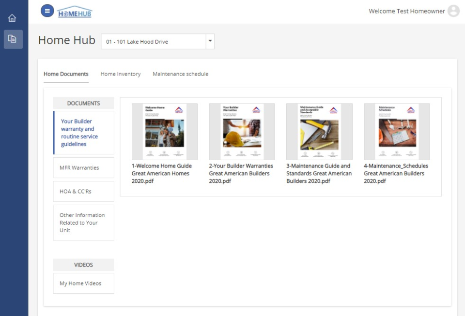
Task: Open the Documents icon in the sidebar
Action: coord(14,40)
